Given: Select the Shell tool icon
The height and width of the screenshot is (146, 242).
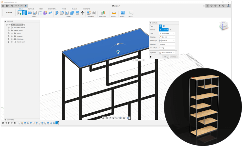Looking at the screenshot, I should tap(67, 13).
